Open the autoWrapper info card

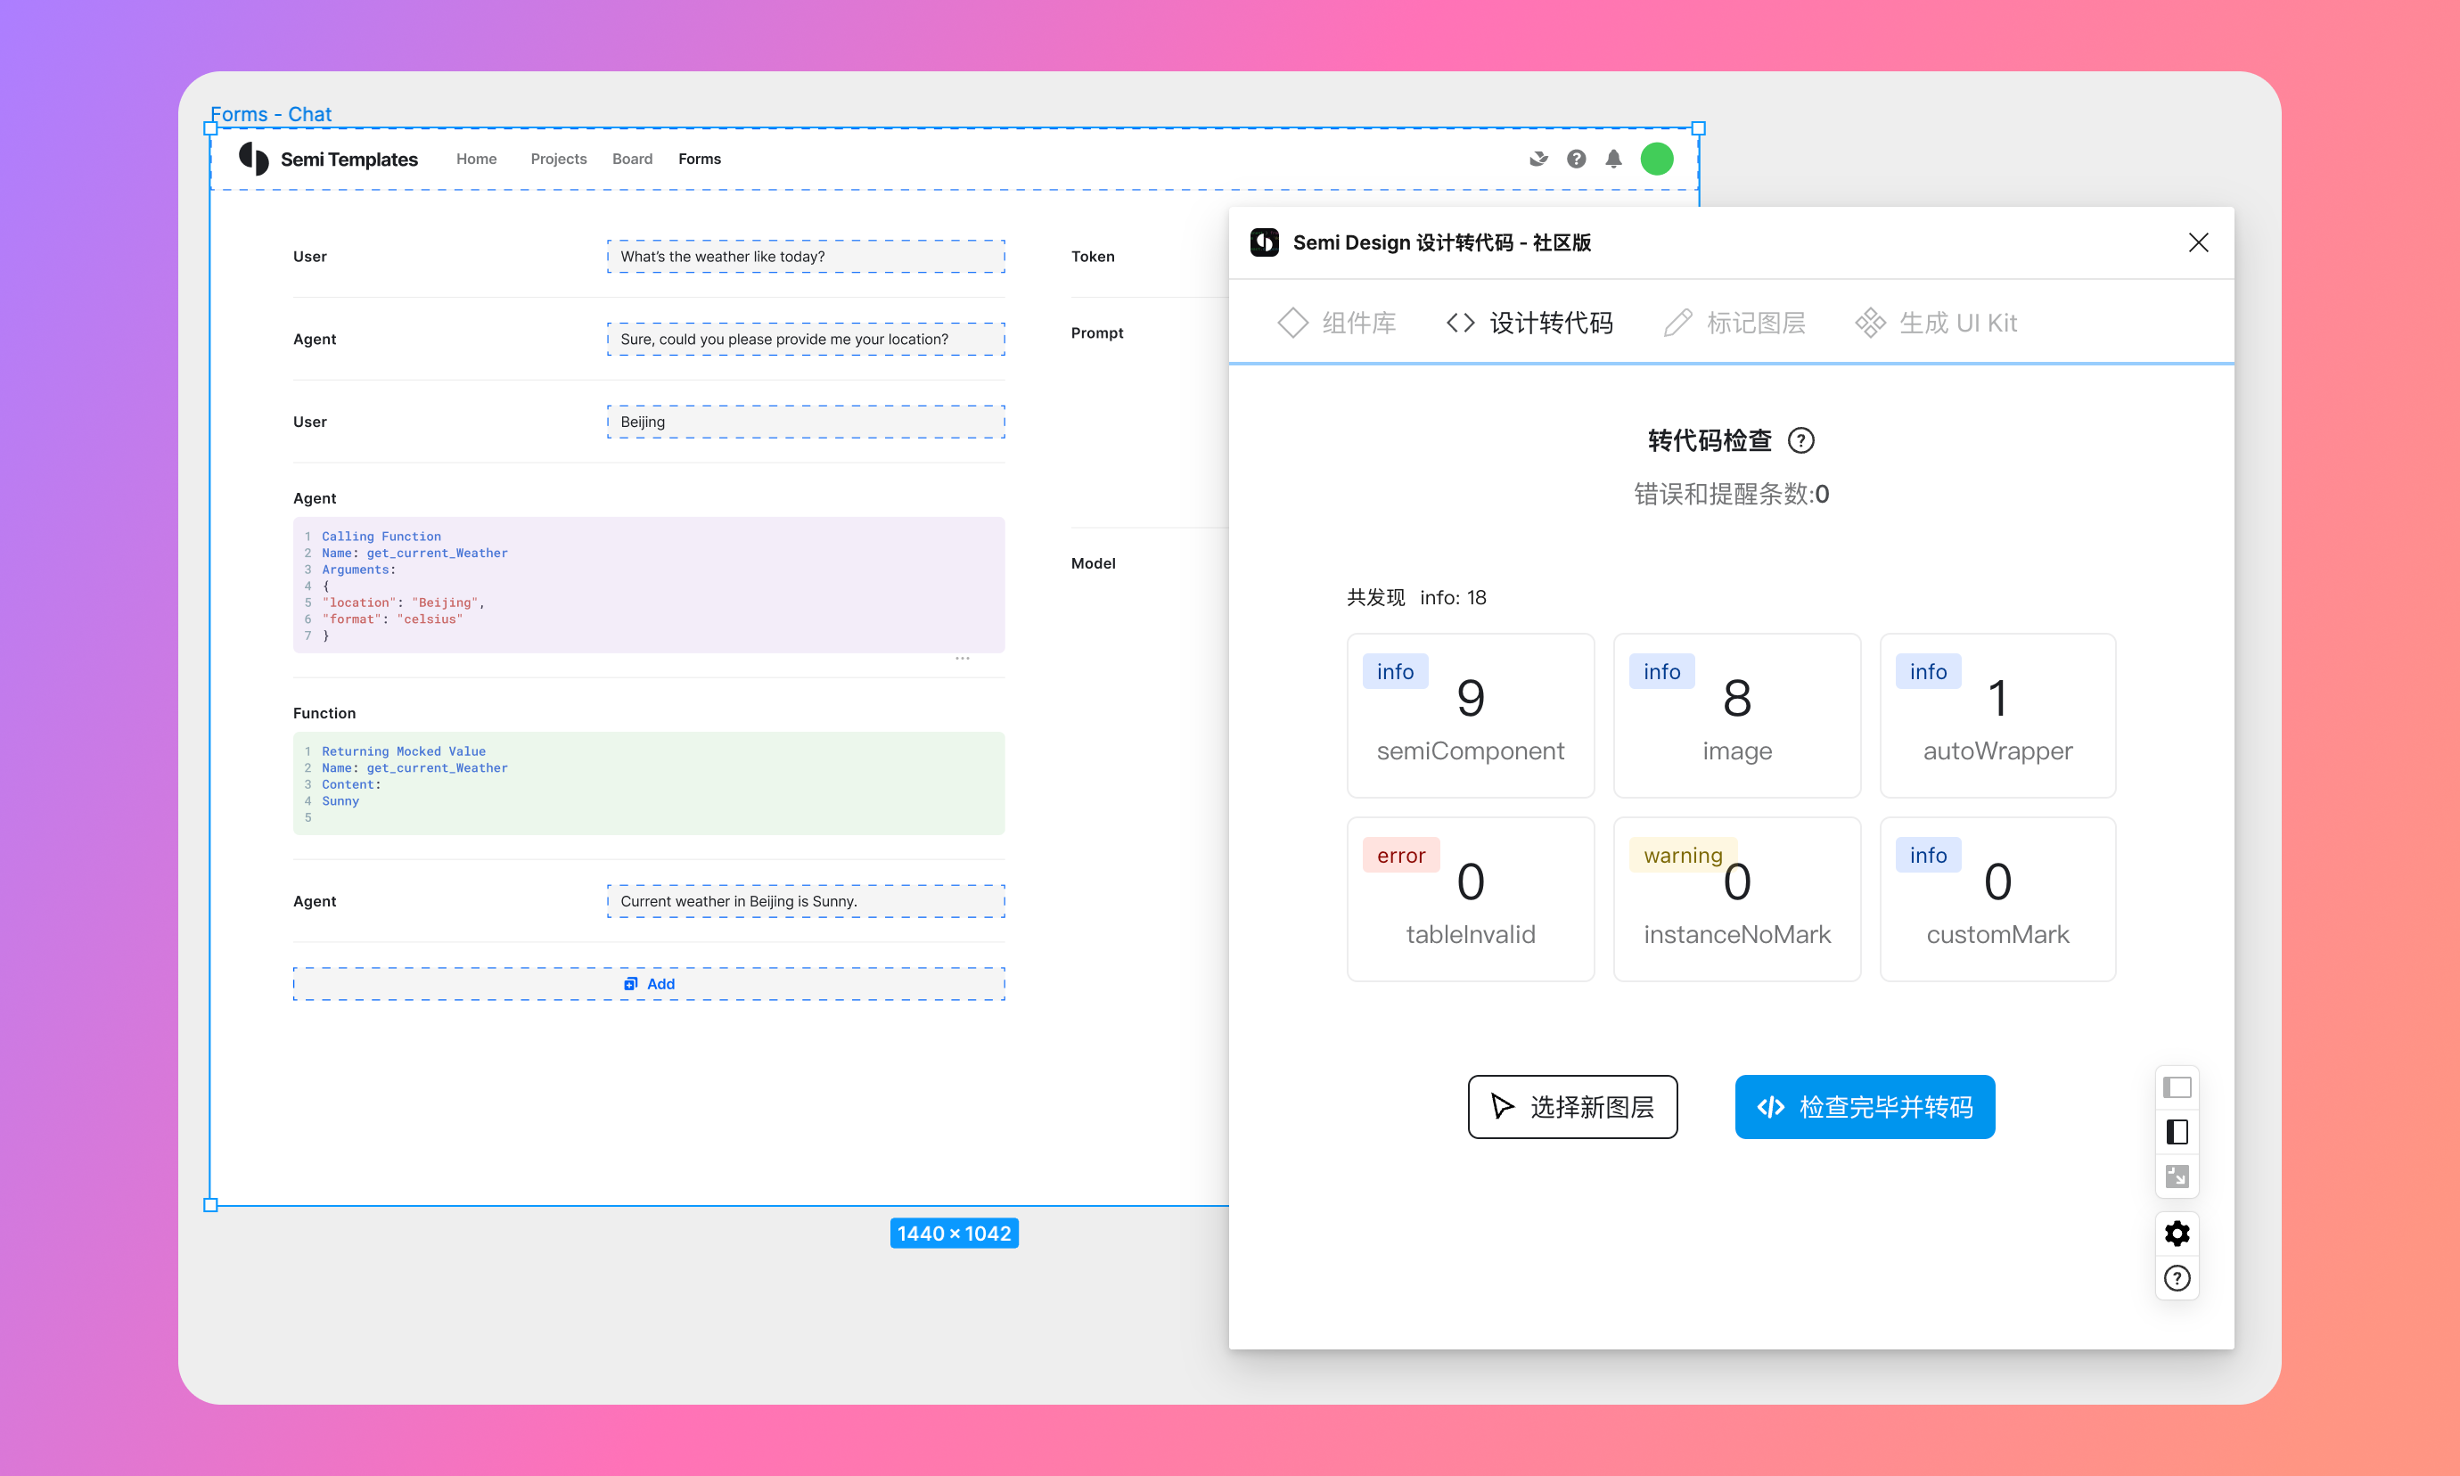coord(1997,715)
